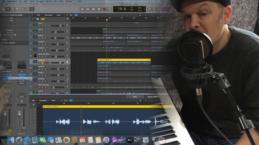Open the File menu in menu bar

[x=20, y=1]
